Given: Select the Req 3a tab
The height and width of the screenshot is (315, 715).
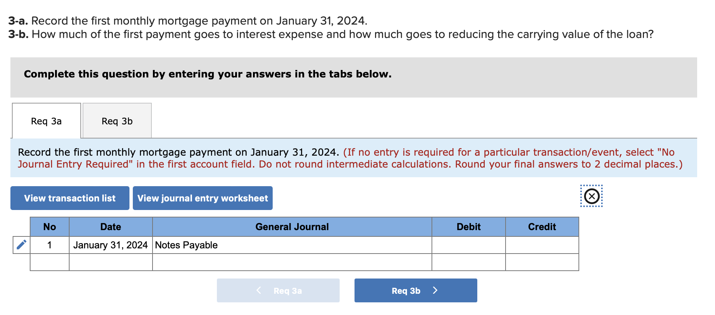Looking at the screenshot, I should coord(46,121).
